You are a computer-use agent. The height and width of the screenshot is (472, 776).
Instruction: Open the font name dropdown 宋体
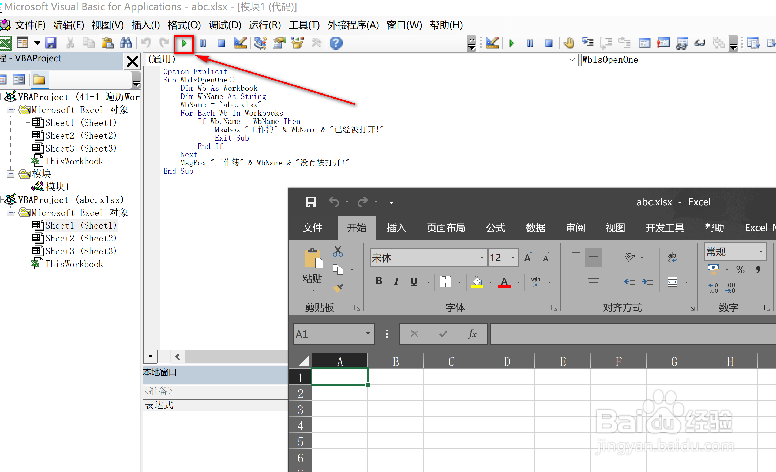pos(481,258)
